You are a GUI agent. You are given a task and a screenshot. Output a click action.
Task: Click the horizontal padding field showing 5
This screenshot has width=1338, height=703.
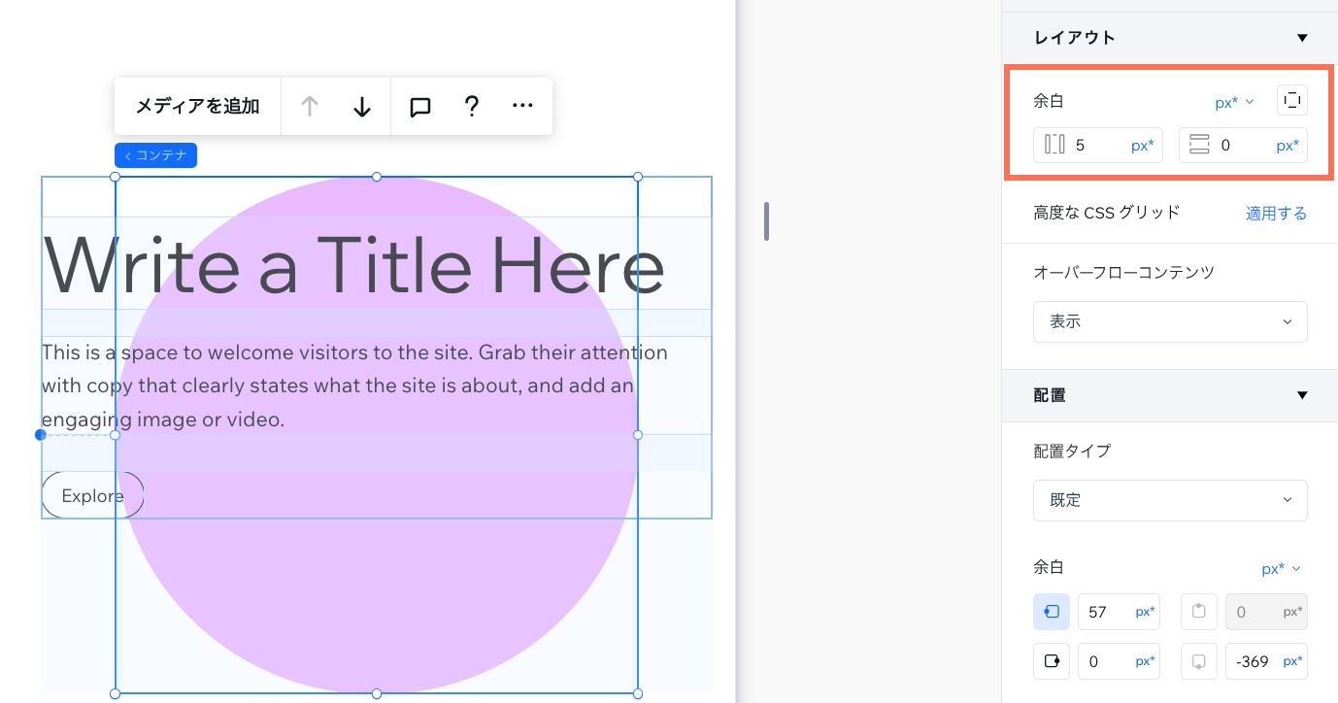1098,146
